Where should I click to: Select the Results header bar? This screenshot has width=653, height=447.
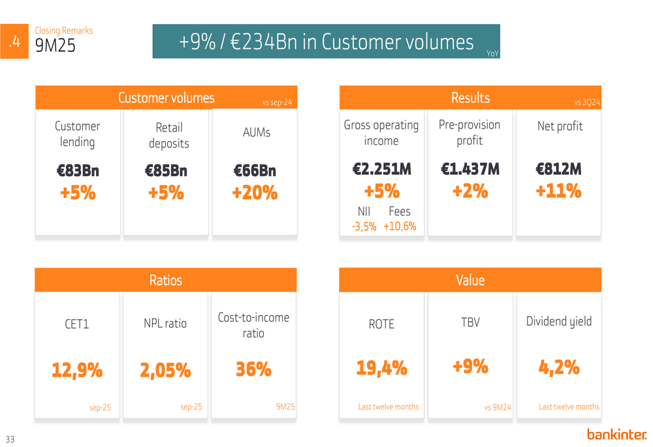[470, 98]
